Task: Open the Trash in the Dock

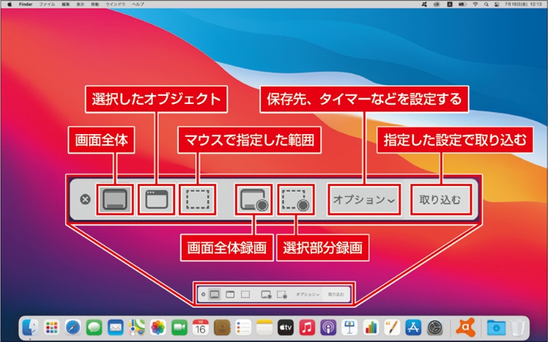Action: [x=518, y=328]
